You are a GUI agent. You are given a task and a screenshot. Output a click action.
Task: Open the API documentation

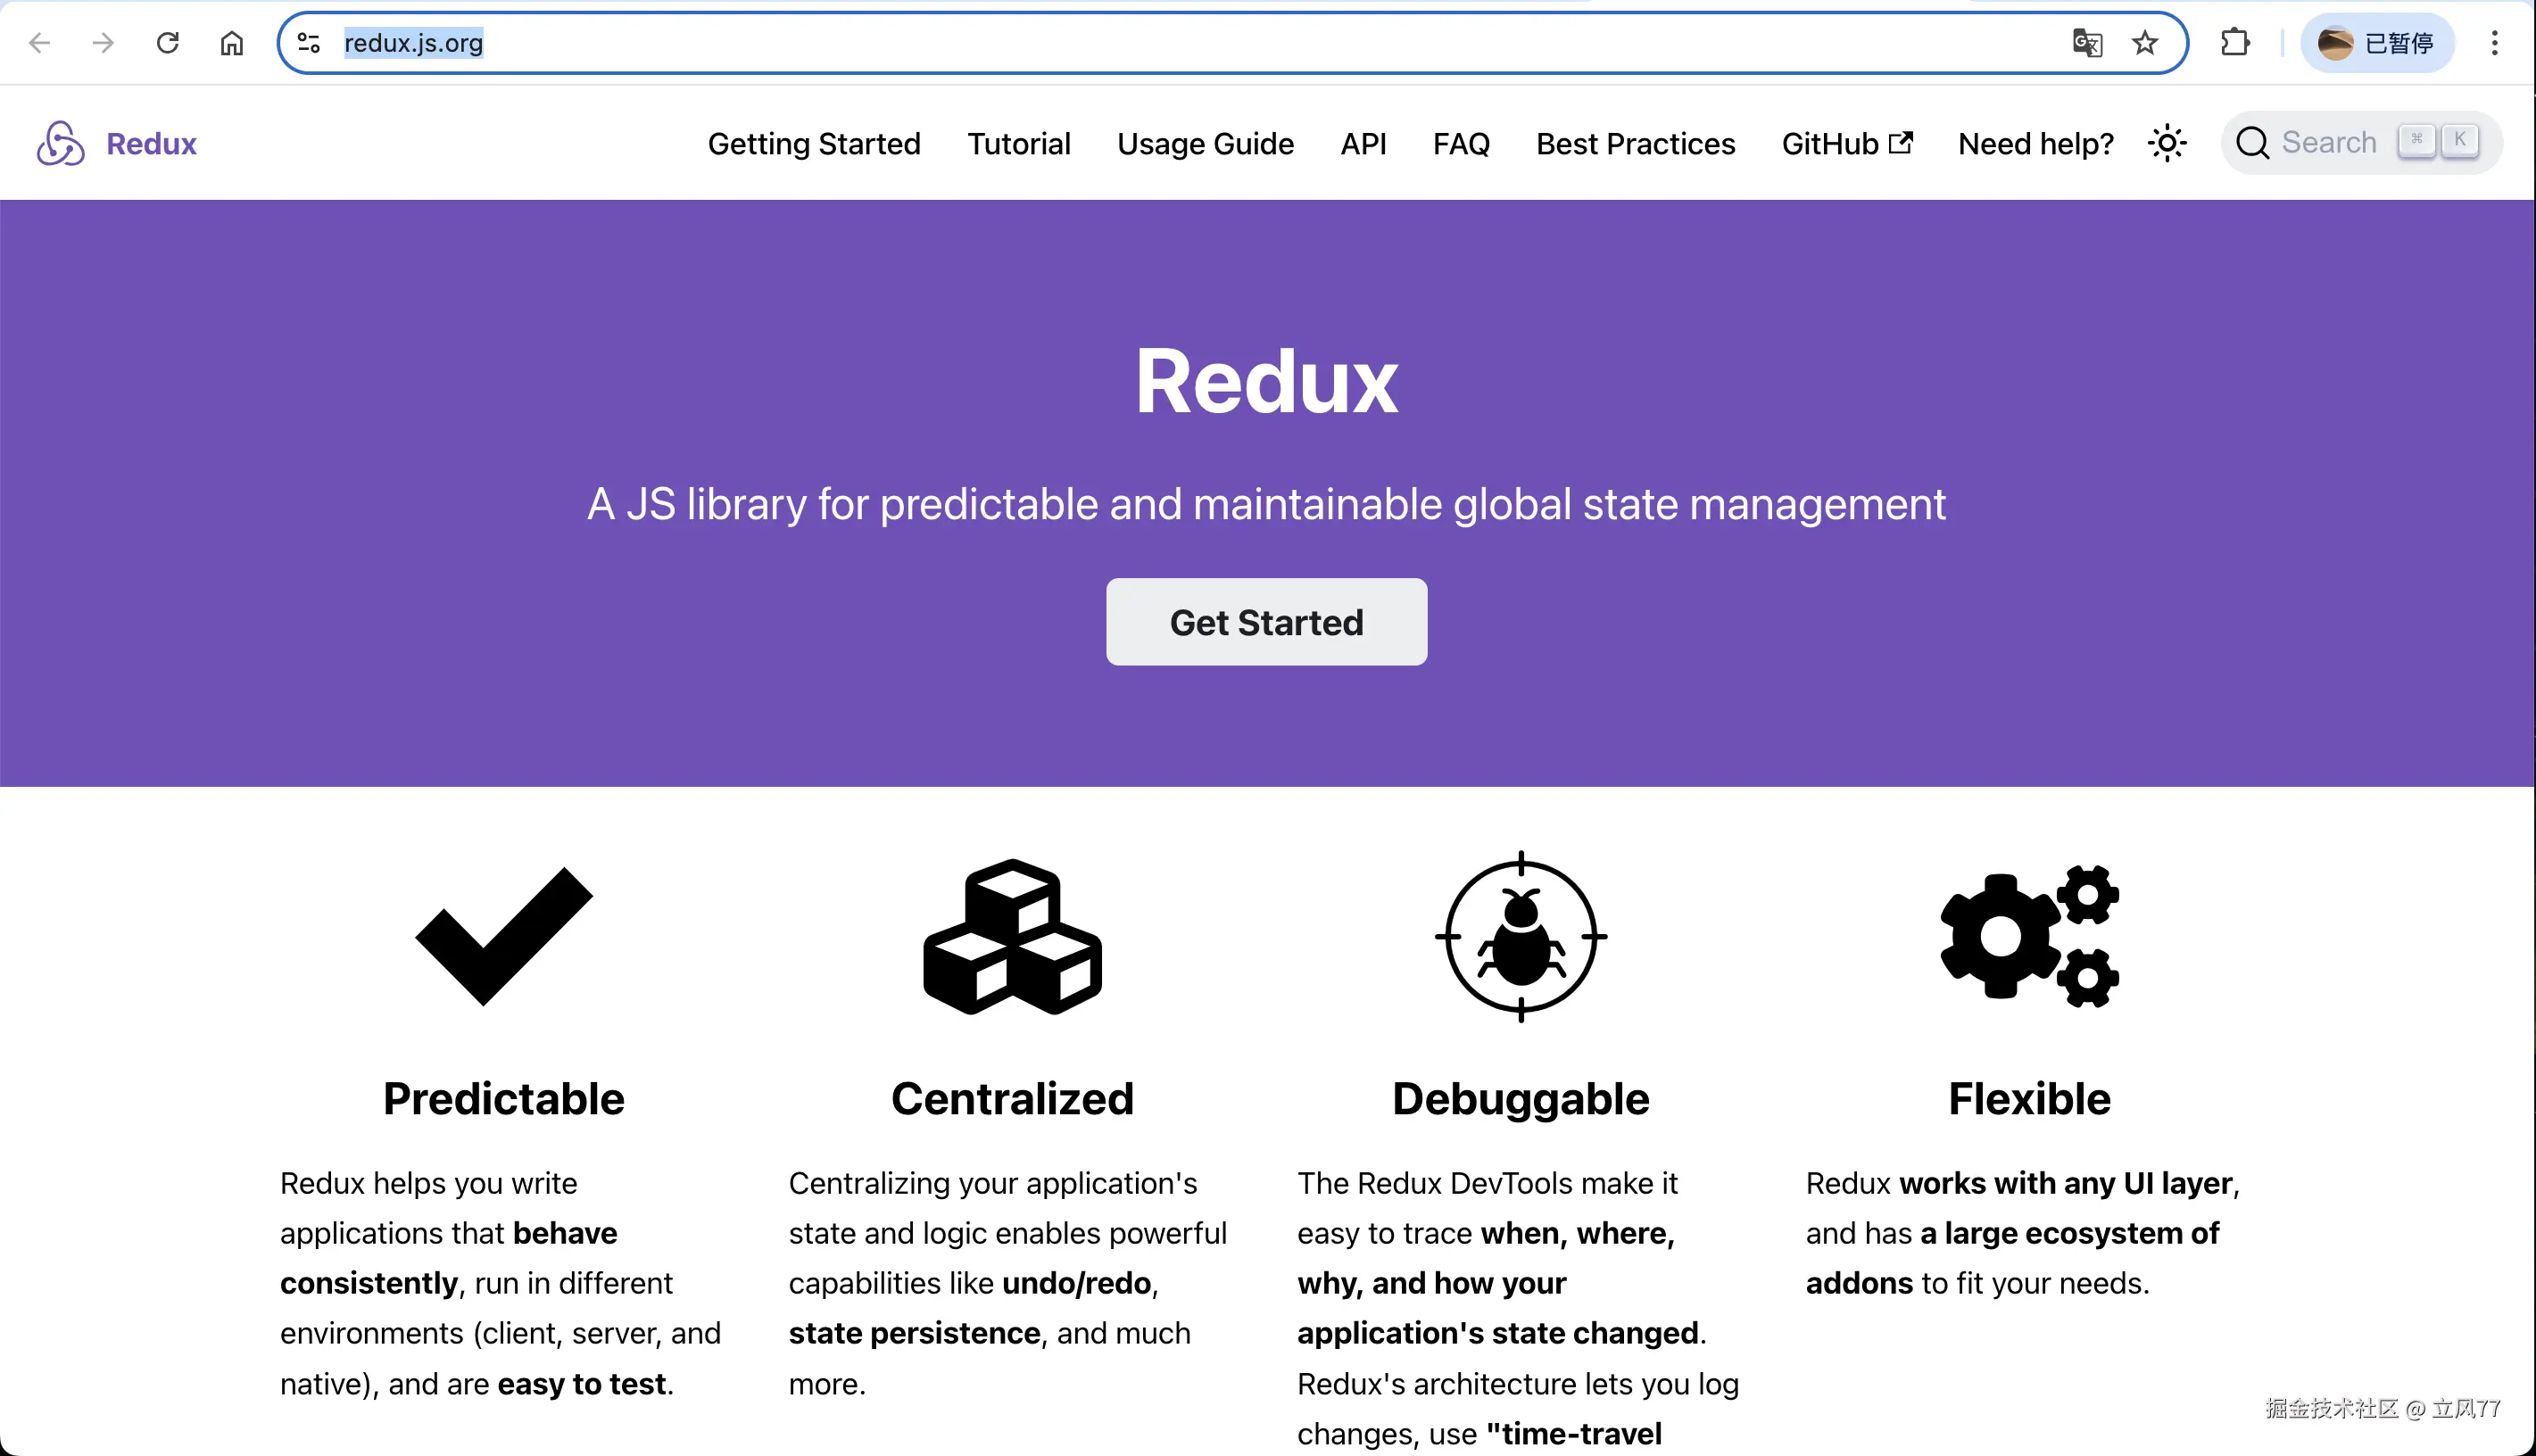pyautogui.click(x=1363, y=144)
